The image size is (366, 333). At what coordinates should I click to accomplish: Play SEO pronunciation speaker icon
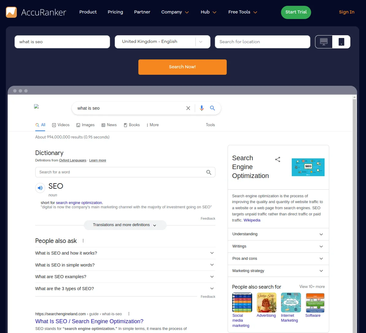[x=40, y=188]
